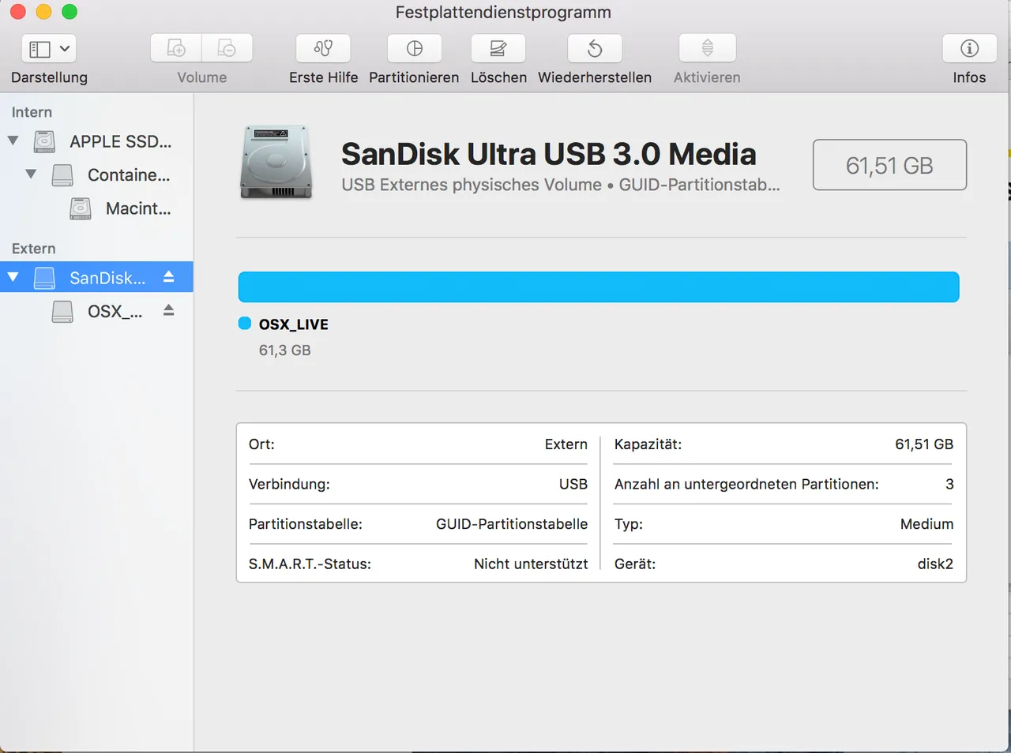Click the remove volume icon
This screenshot has height=753, width=1011.
click(x=227, y=49)
